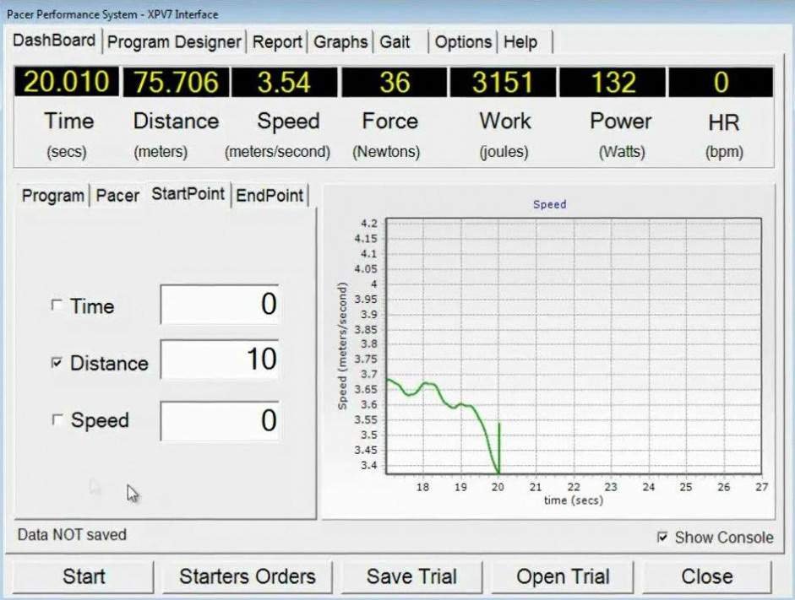Click the '(joules)' unit label under Work
This screenshot has width=795, height=600.
pos(504,151)
